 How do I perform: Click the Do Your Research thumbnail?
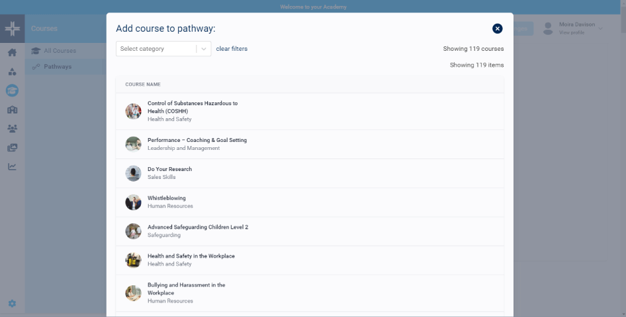pyautogui.click(x=133, y=173)
